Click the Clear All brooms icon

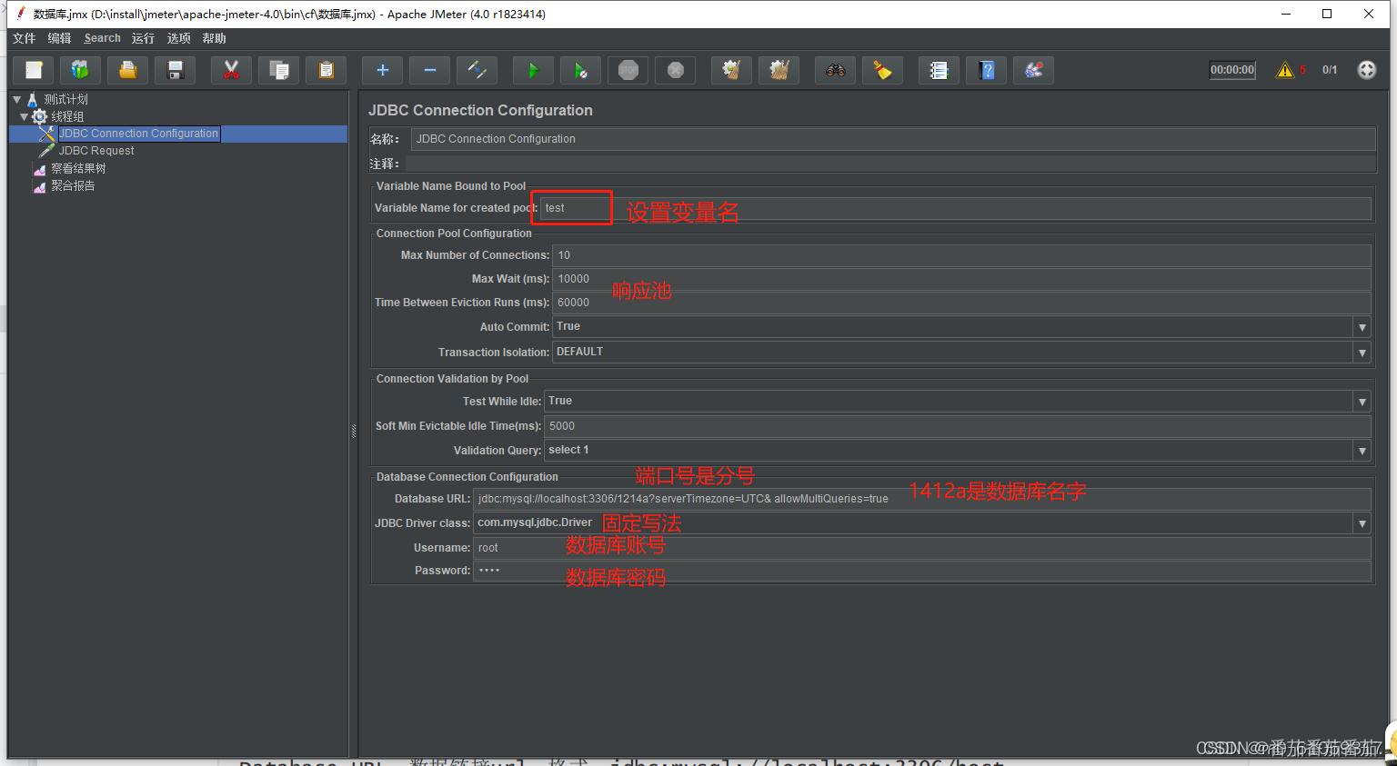tap(779, 70)
